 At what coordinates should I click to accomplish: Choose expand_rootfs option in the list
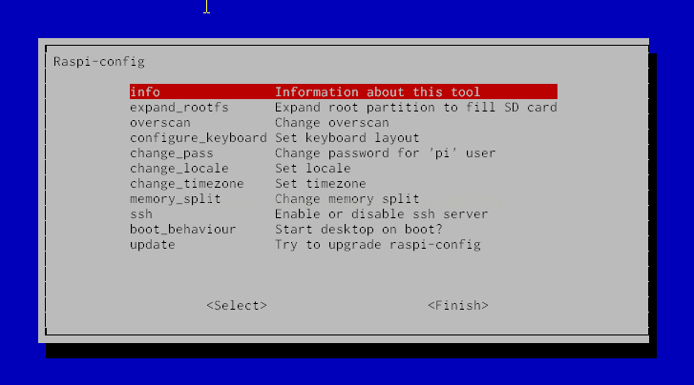pos(179,108)
